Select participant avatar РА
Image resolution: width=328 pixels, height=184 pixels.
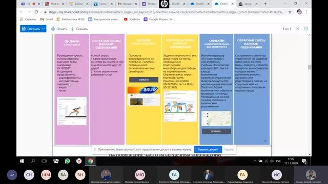point(242,175)
